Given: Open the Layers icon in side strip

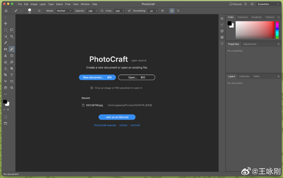Looking at the screenshot, I should (x=222, y=37).
